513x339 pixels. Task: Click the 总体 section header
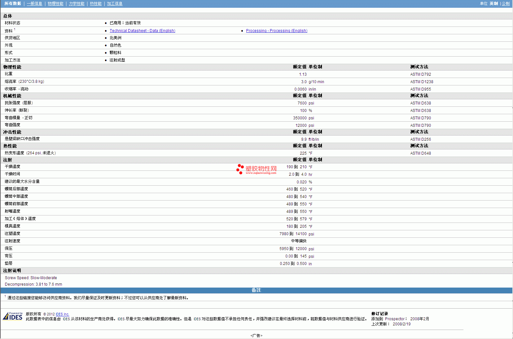click(x=8, y=16)
